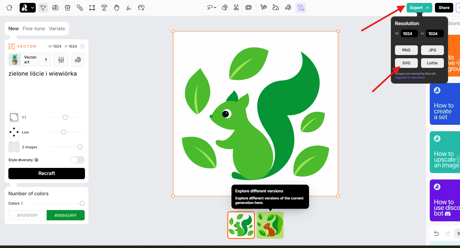The image size is (460, 248).
Task: Click the orange VECTOR image type icon
Action: pyautogui.click(x=12, y=46)
